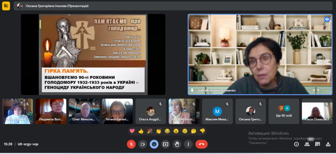336x154 pixels.
Task: Toggle the camera on
Action: (x=143, y=144)
